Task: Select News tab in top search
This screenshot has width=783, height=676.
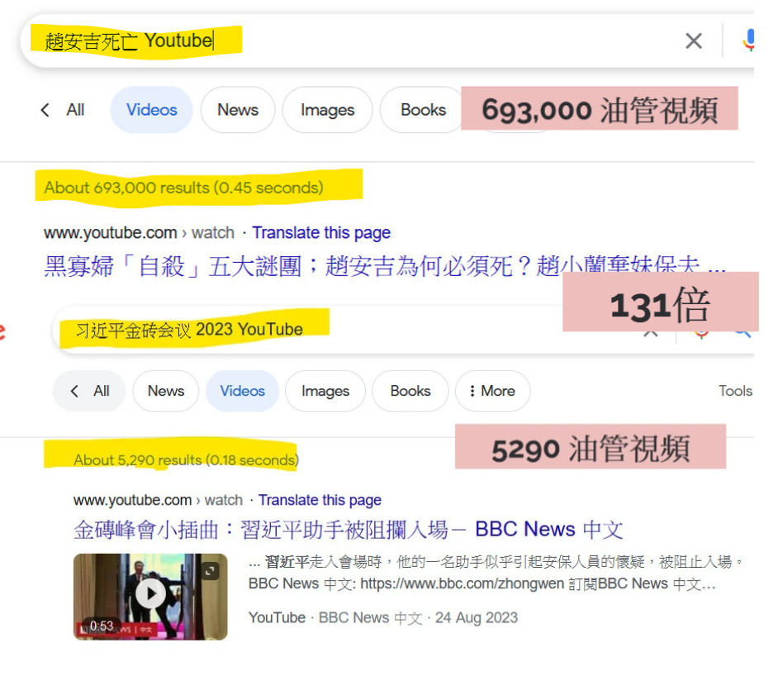Action: 238,110
